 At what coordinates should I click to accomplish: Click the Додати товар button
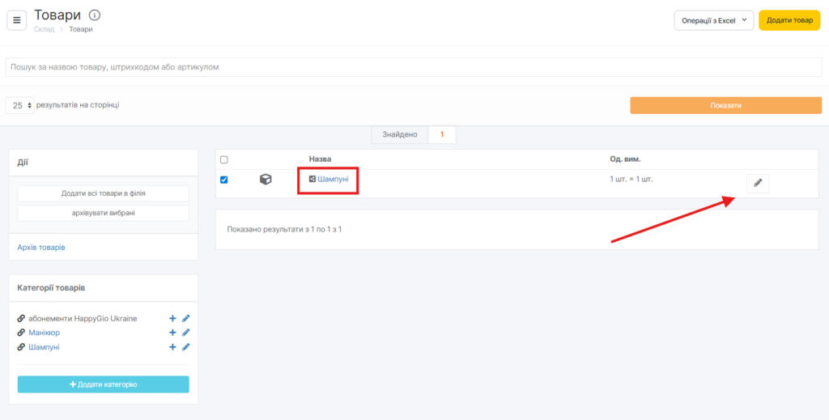point(789,20)
